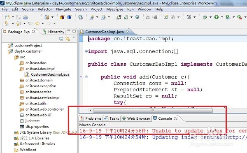Viewport: 247px width, 153px height.
Task: Maximize the Package Explorer panel
Action: coord(74,31)
